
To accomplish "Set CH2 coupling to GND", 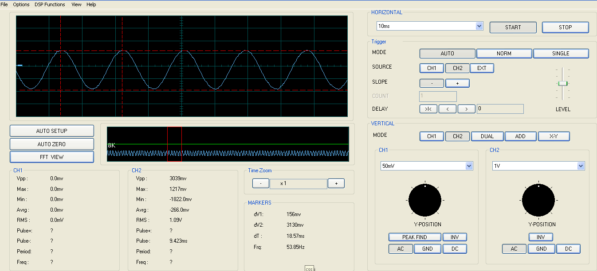I will pyautogui.click(x=542, y=249).
